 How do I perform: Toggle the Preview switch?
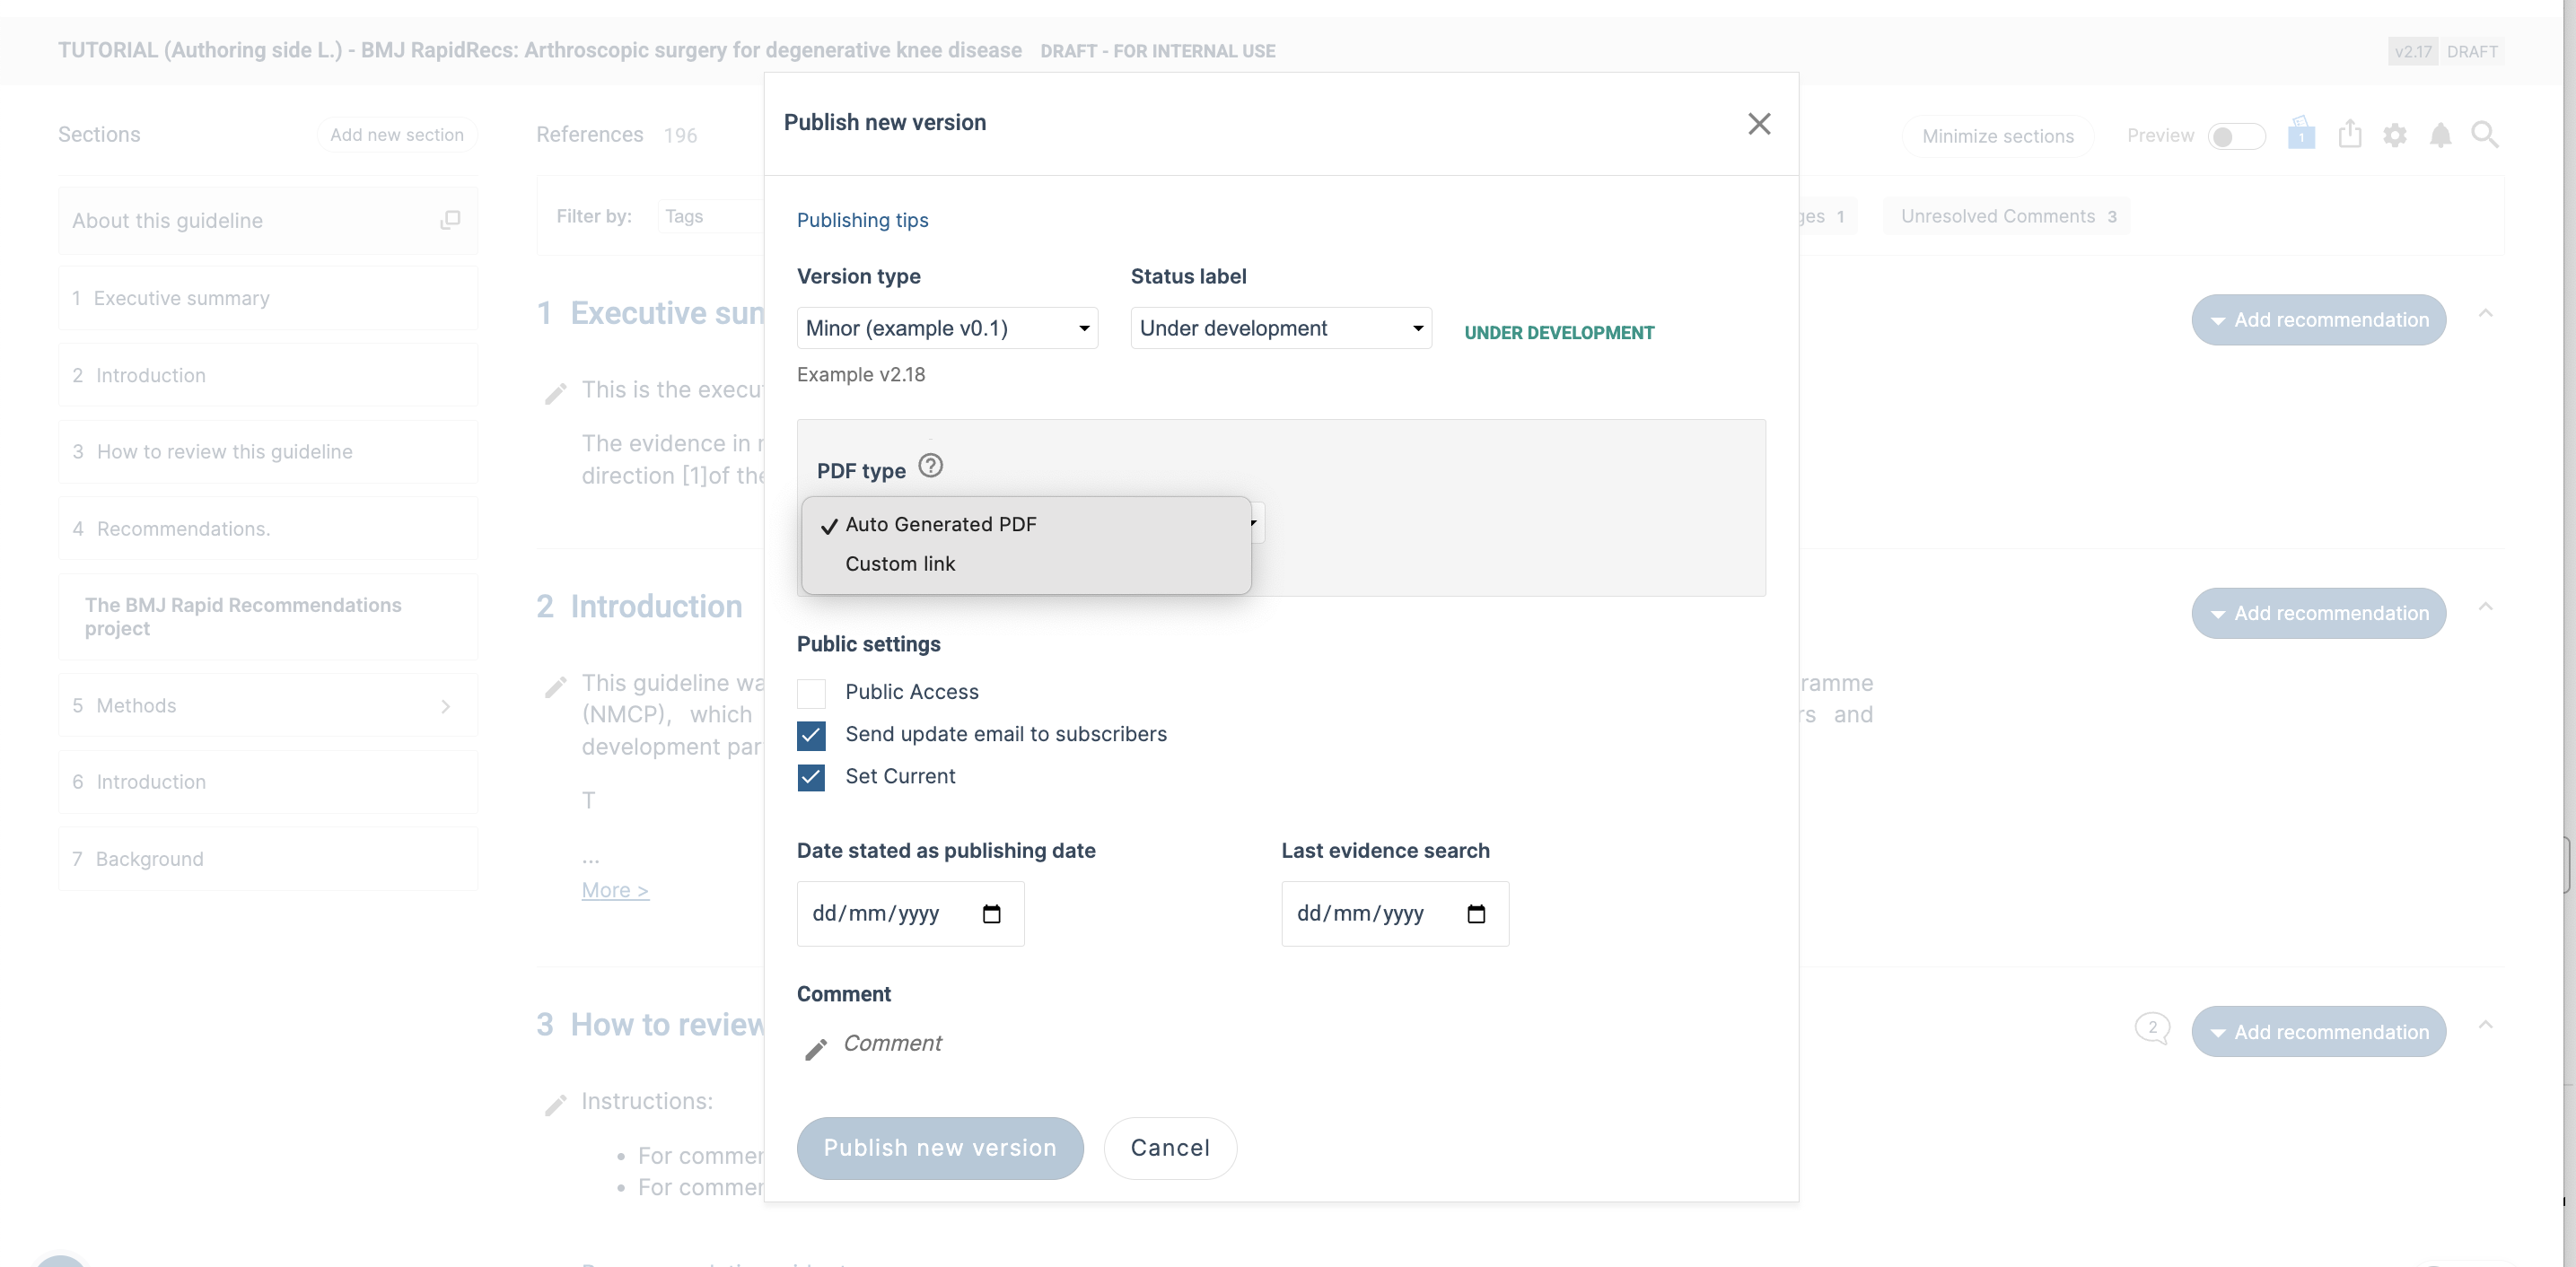click(x=2235, y=136)
